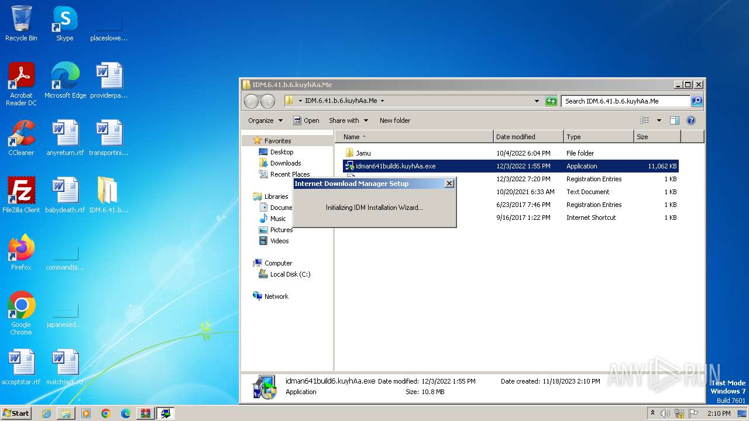This screenshot has width=749, height=421.
Task: Launch Google Chrome from the desktop
Action: [21, 313]
